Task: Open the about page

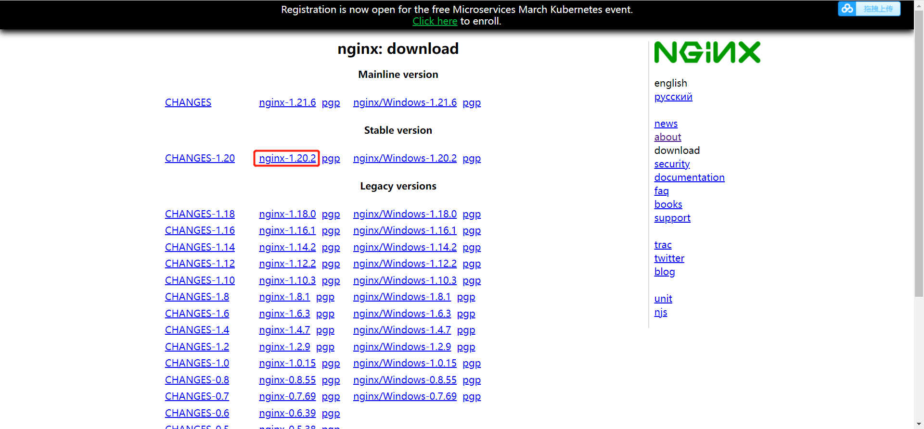Action: tap(667, 137)
